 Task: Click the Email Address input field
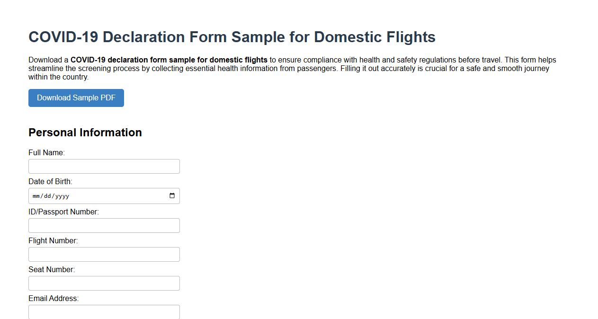click(x=104, y=312)
